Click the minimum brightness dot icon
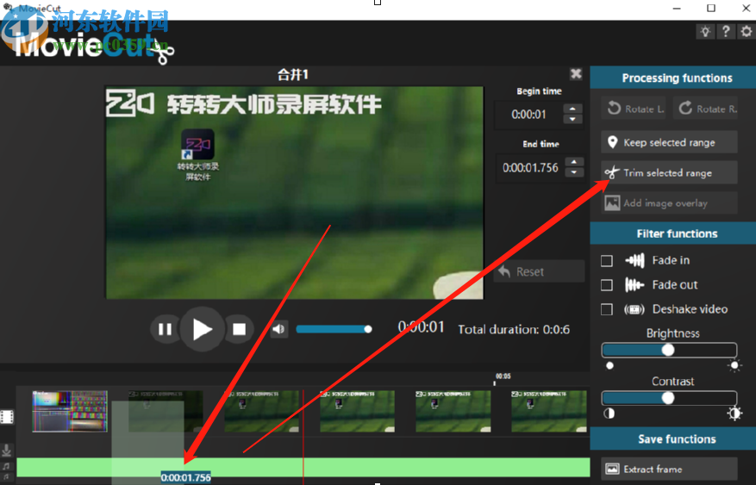756x485 pixels. tap(609, 365)
